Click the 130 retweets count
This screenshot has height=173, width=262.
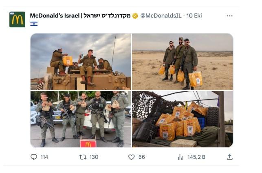point(94,157)
